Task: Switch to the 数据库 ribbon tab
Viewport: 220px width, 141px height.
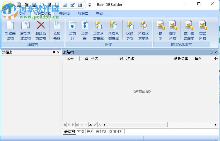Action: pyautogui.click(x=83, y=13)
